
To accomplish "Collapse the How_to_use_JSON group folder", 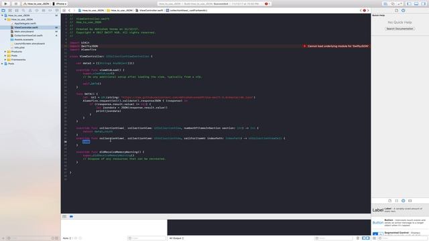I will [x=5, y=19].
